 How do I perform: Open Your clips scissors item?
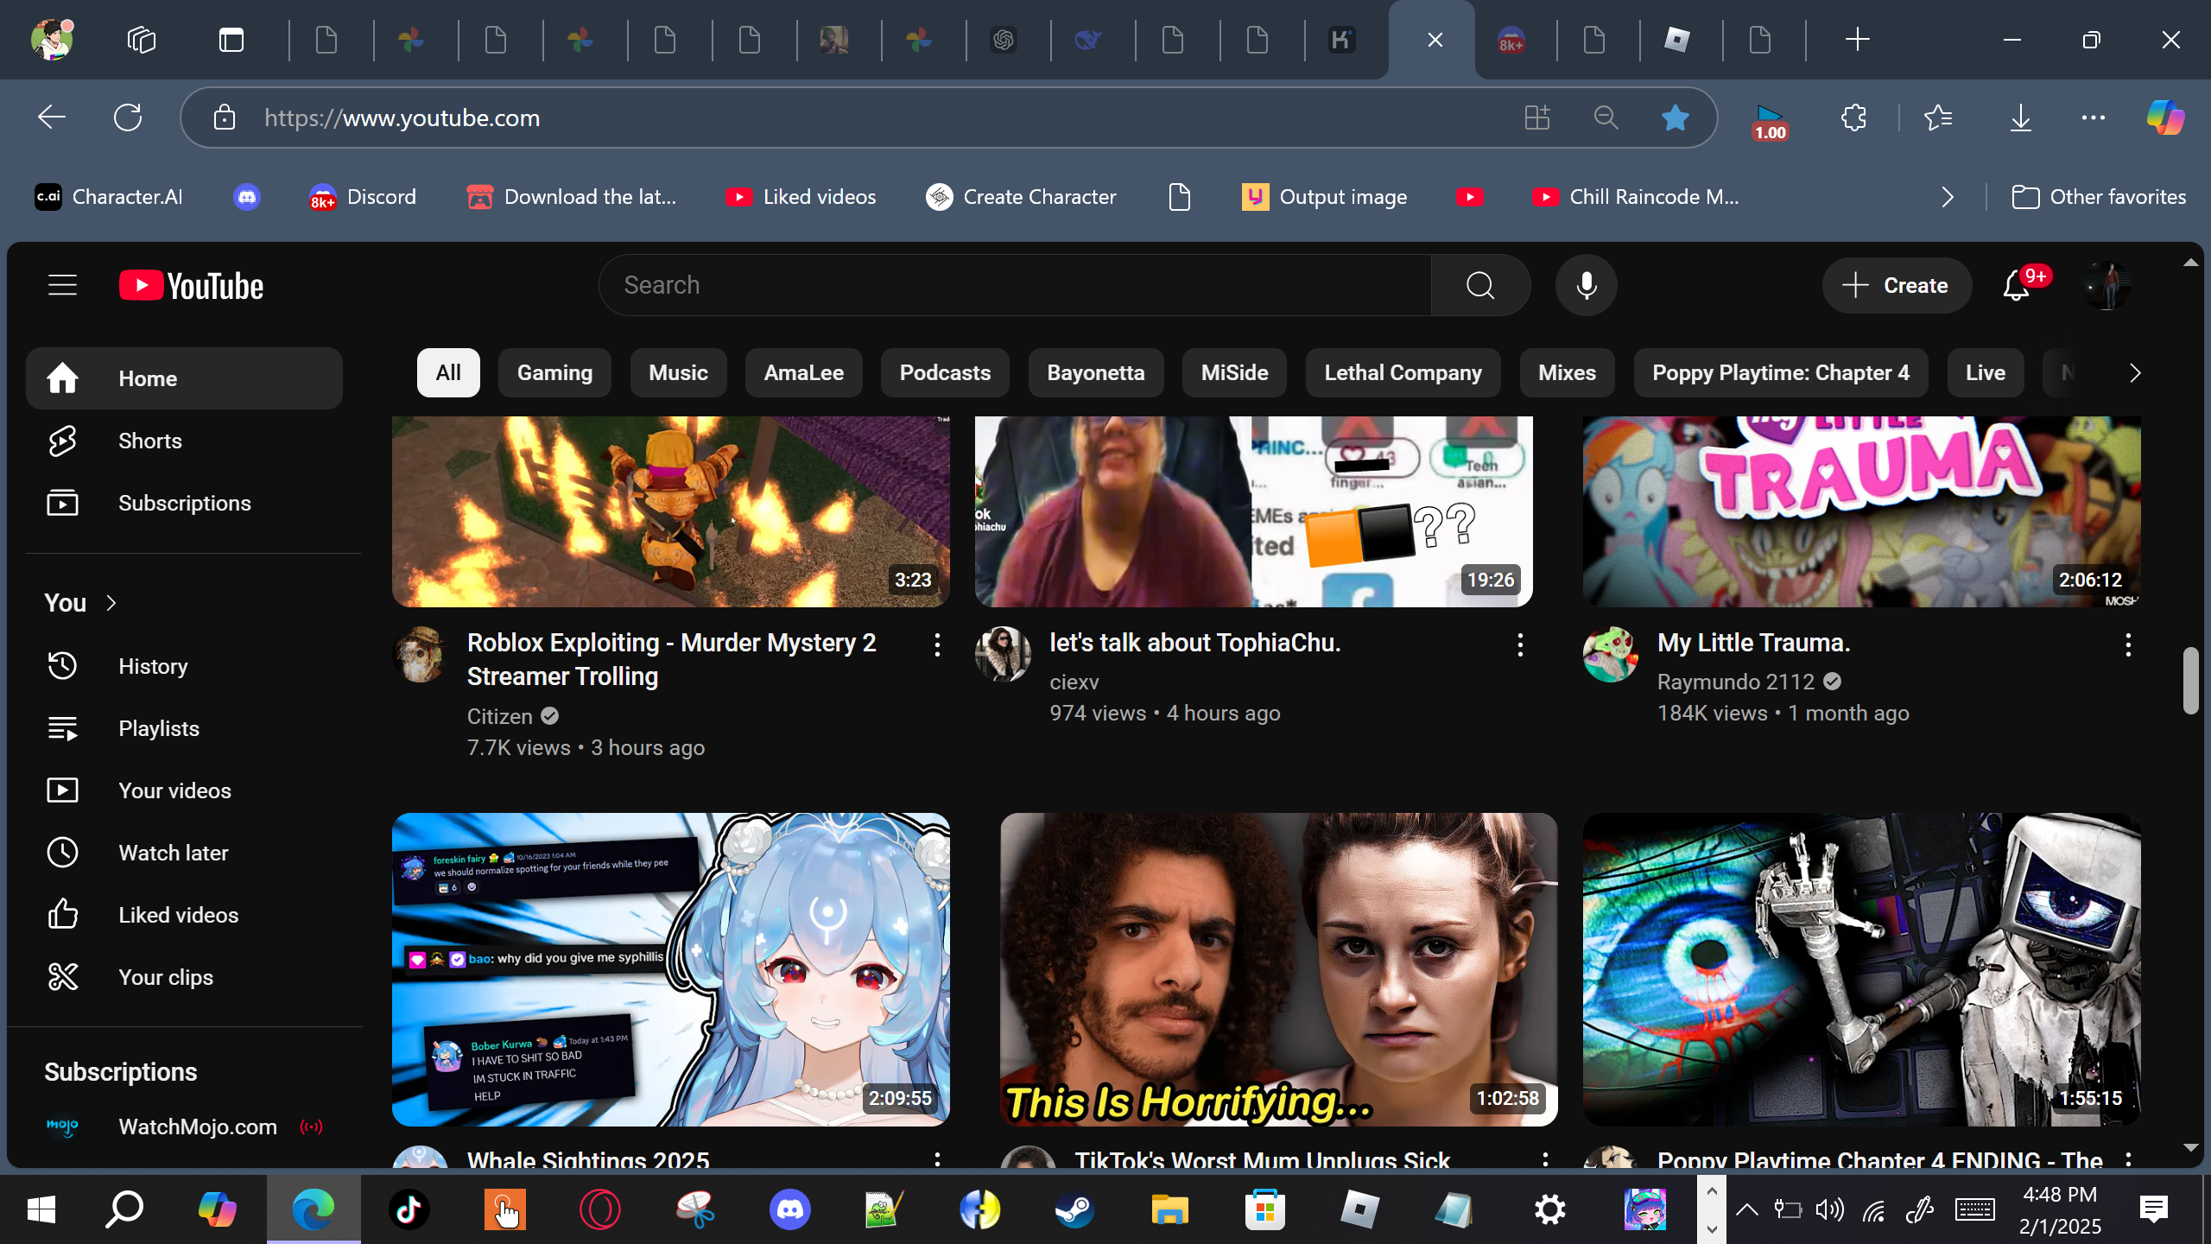tap(165, 977)
